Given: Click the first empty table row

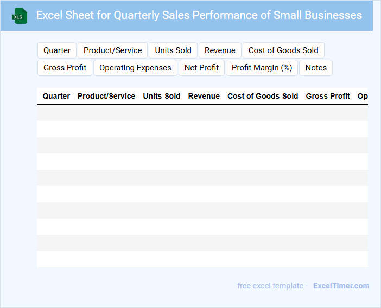Looking at the screenshot, I should pyautogui.click(x=202, y=113).
